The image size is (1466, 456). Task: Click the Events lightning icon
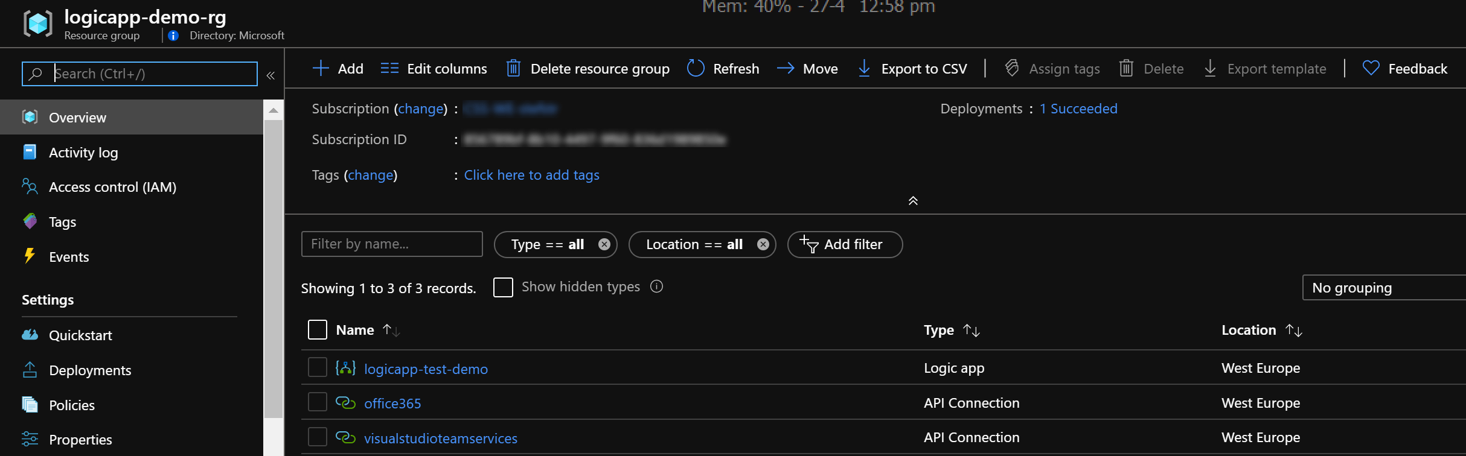29,256
